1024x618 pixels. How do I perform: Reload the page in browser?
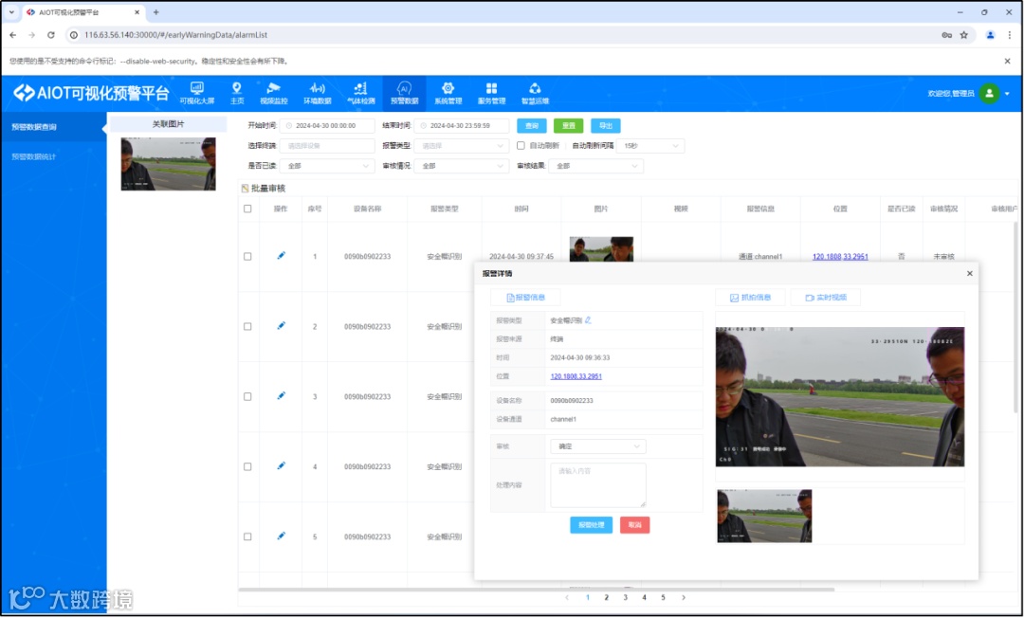coord(51,35)
